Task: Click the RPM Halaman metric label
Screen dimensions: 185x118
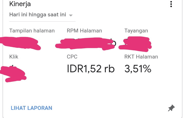Action: tap(84, 31)
